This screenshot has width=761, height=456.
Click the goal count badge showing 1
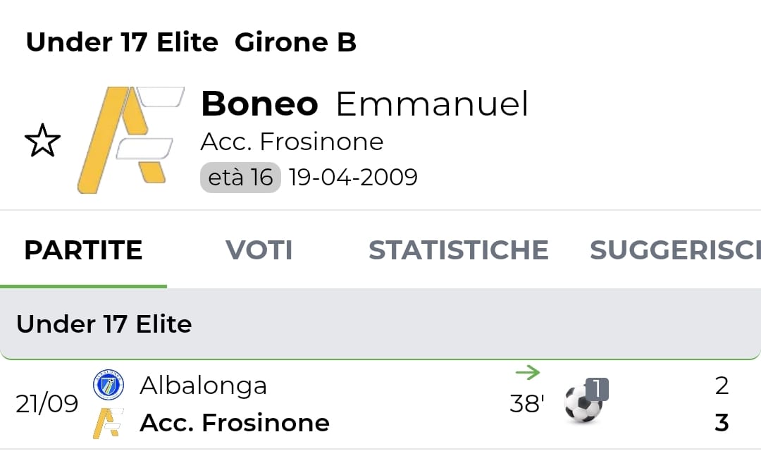coord(597,390)
